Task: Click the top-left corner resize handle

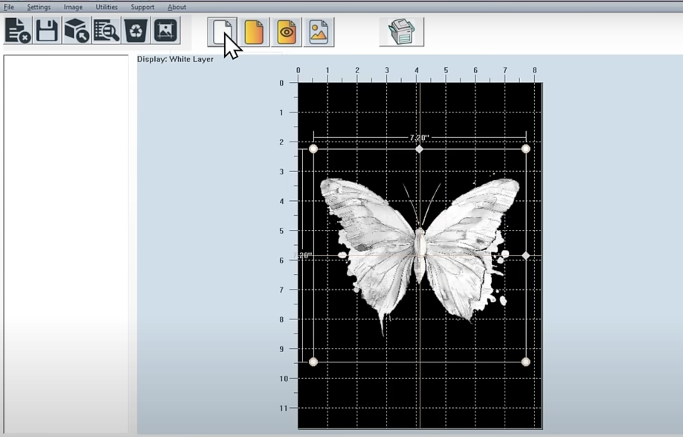Action: coord(313,149)
